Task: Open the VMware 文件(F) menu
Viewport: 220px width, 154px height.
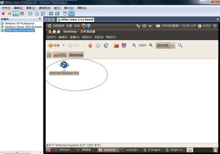Action: [6, 8]
